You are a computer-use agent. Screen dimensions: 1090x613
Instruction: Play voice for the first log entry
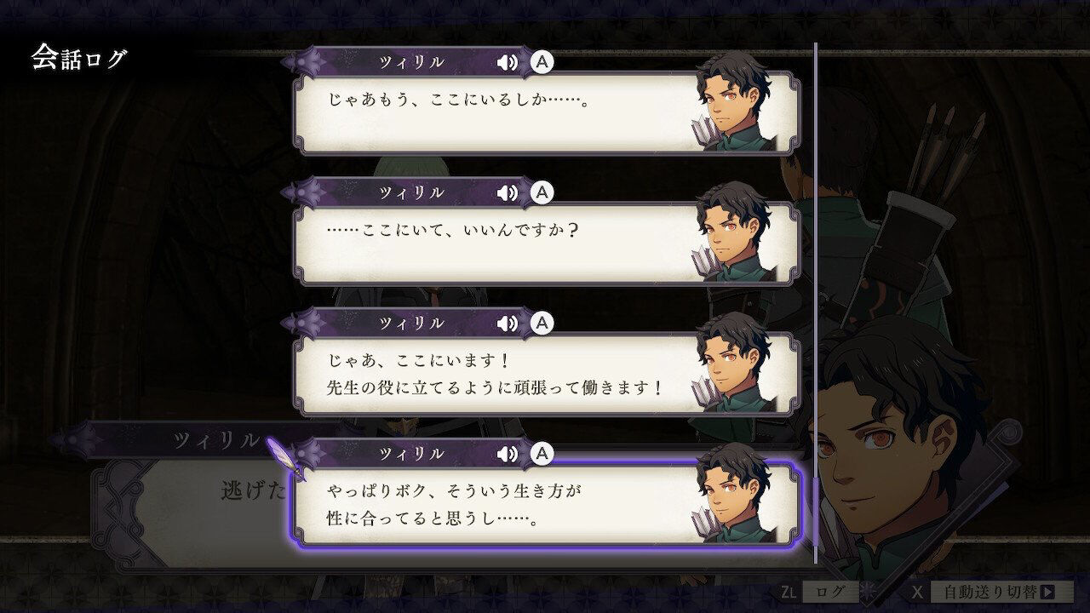[x=508, y=62]
